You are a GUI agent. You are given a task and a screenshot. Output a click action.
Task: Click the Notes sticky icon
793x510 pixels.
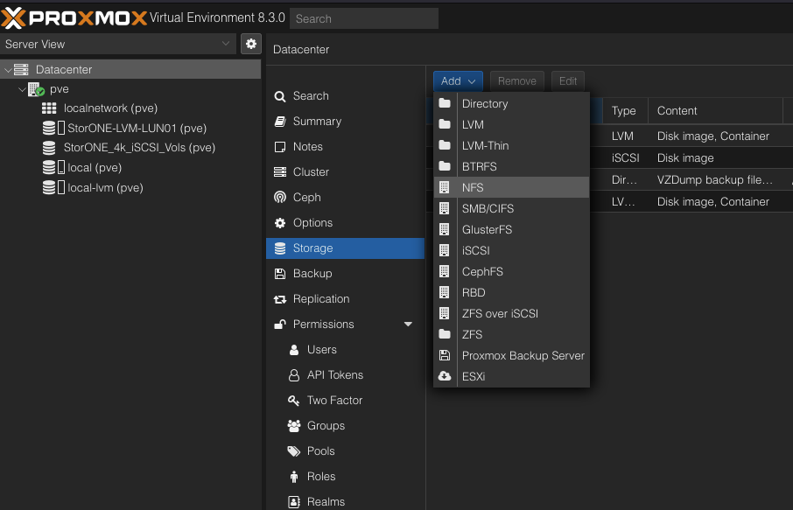click(280, 147)
